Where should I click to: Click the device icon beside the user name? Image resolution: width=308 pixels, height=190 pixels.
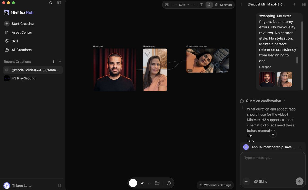pyautogui.click(x=60, y=186)
